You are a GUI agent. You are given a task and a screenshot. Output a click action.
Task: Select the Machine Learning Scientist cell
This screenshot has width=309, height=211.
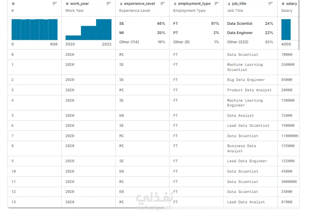pyautogui.click(x=250, y=67)
